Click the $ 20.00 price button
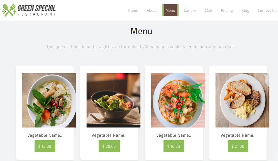The height and width of the screenshot is (161, 278). (x=109, y=146)
